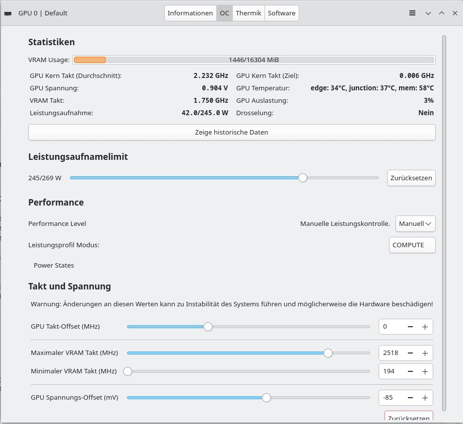Open the Manuell performance level dropdown

[415, 224]
